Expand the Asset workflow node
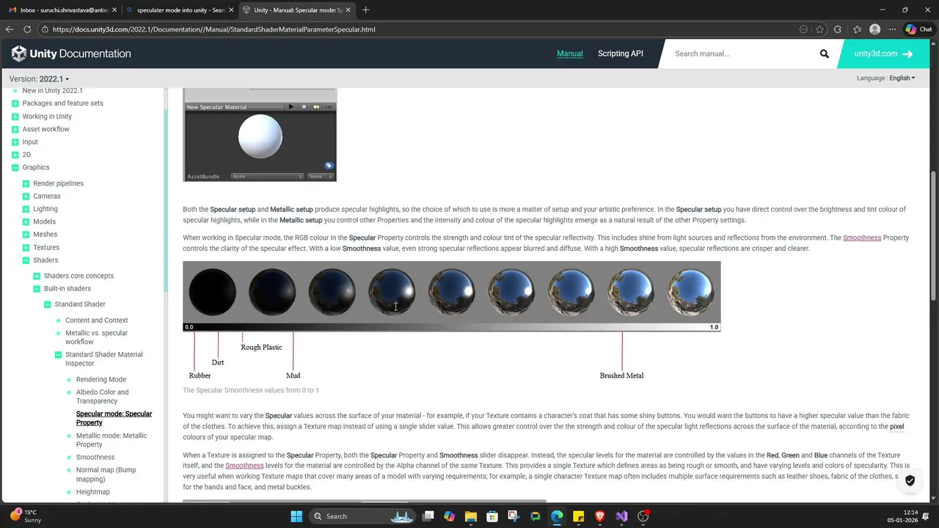The height and width of the screenshot is (528, 939). click(x=15, y=129)
